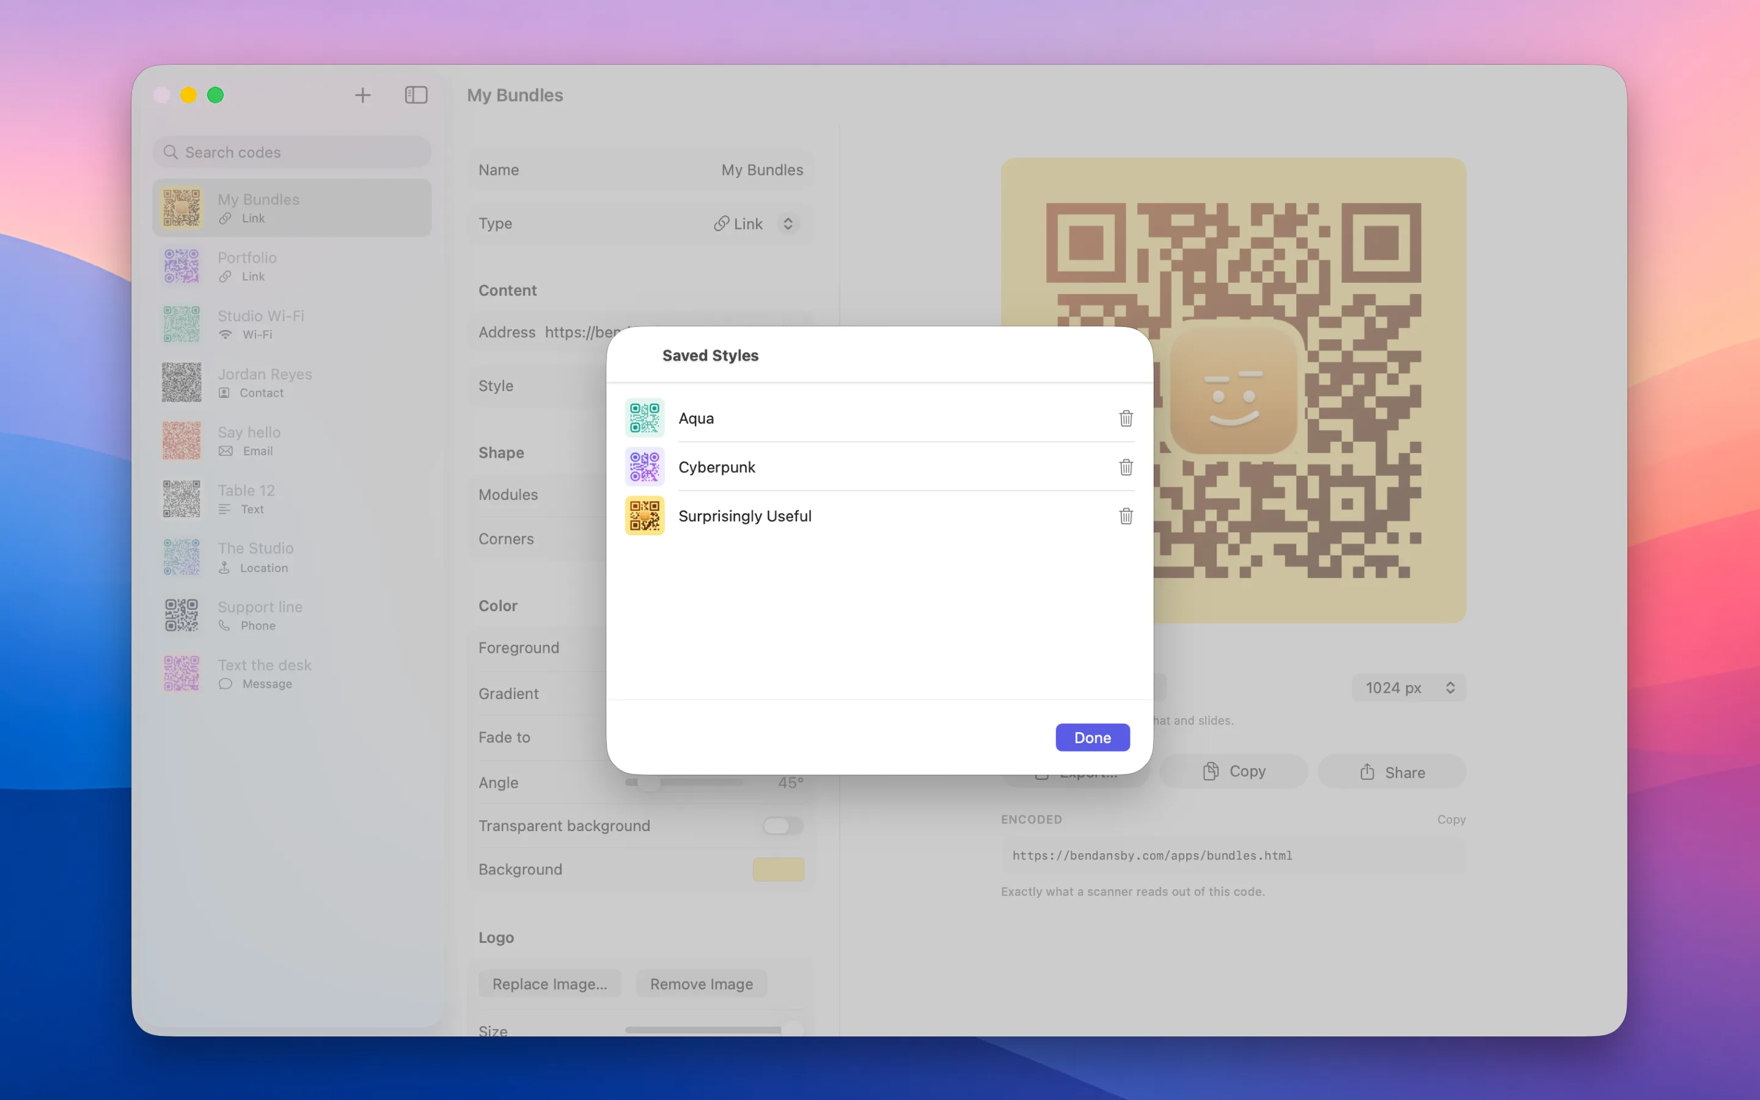Open the Studio Wi-Fi code in the sidebar
1760x1100 pixels.
click(291, 324)
